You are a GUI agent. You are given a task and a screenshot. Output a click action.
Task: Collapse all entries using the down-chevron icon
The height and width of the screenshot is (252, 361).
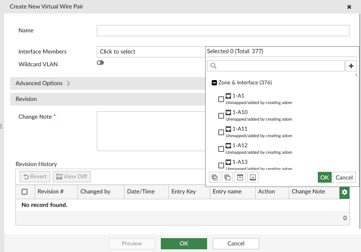pos(240,177)
